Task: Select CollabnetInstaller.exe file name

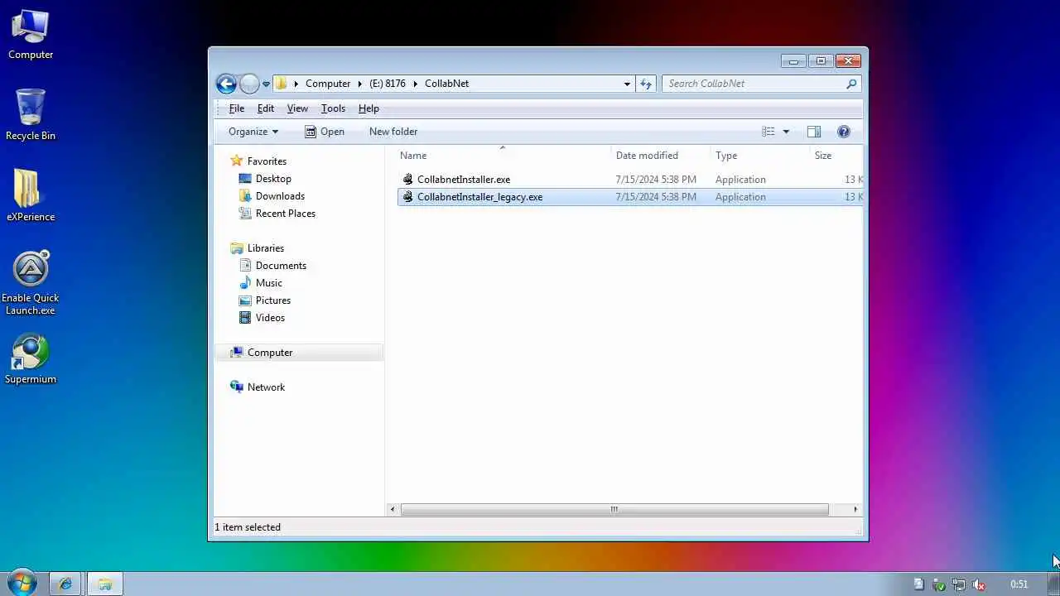Action: click(464, 180)
